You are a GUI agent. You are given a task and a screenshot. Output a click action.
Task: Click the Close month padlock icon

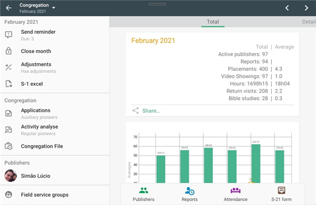(x=8, y=51)
